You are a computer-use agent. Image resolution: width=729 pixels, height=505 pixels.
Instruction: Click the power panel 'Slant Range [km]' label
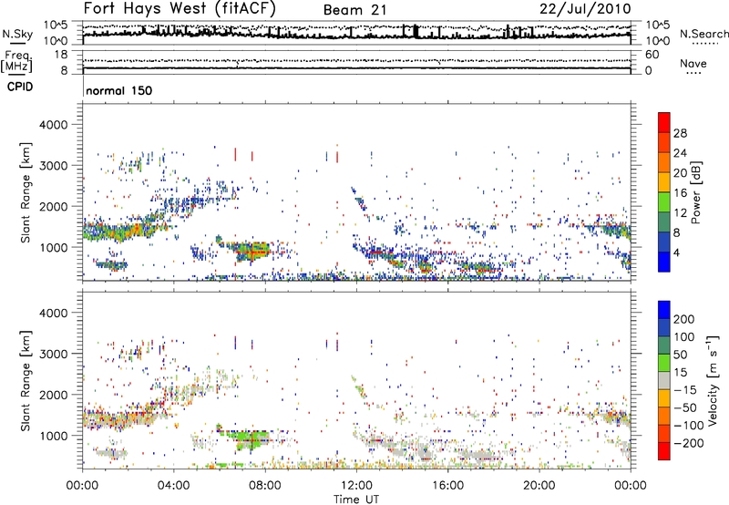coord(26,192)
